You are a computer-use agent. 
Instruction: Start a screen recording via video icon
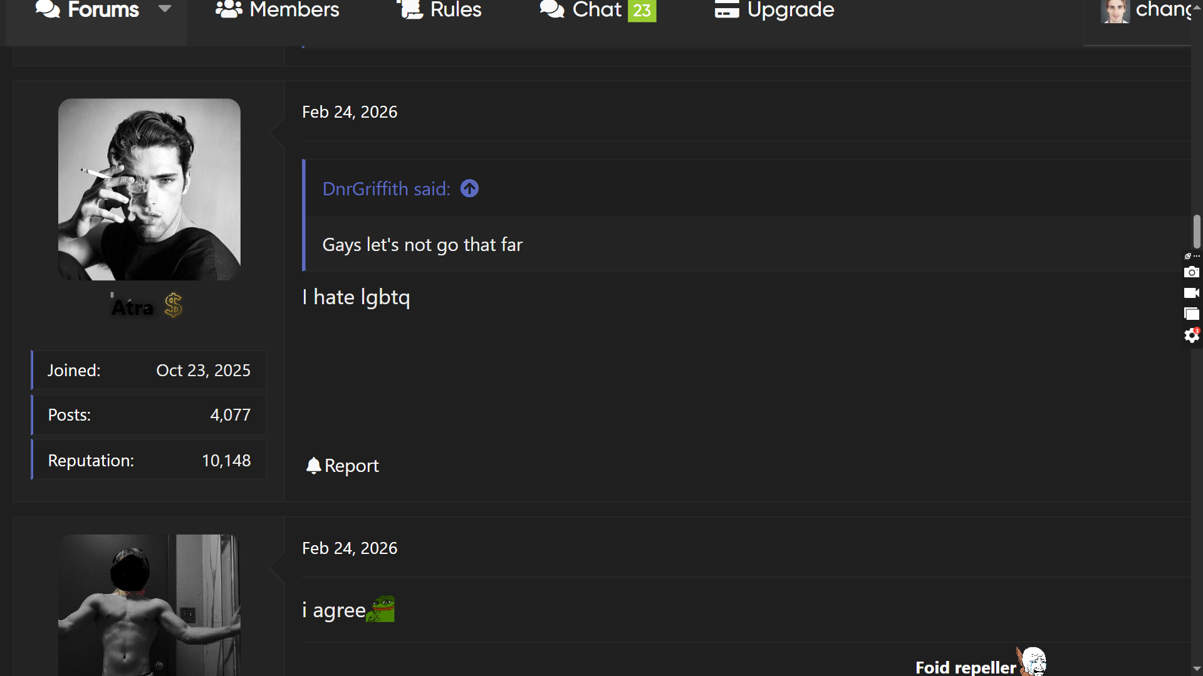click(x=1192, y=293)
